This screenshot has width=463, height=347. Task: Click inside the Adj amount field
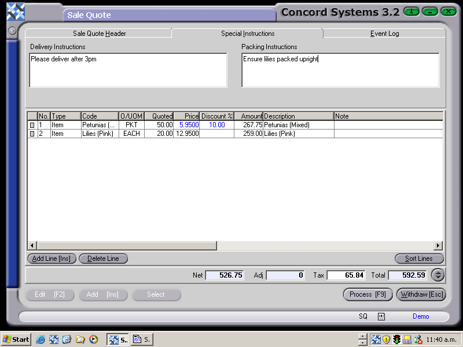pyautogui.click(x=285, y=275)
